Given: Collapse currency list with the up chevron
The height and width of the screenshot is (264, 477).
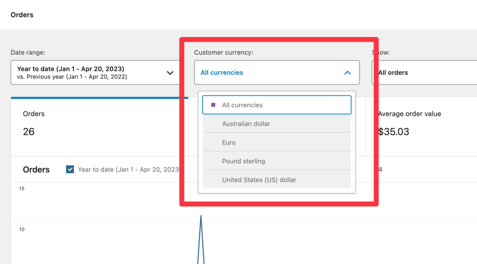Looking at the screenshot, I should pyautogui.click(x=347, y=73).
